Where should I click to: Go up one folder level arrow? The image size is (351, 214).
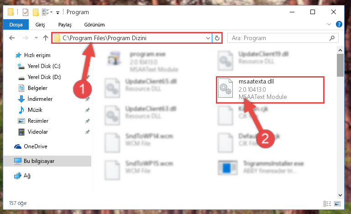[x=46, y=38]
